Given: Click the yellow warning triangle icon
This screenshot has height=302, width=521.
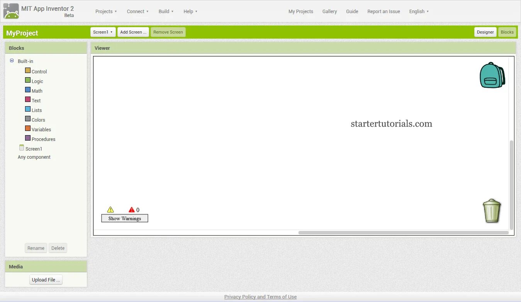Looking at the screenshot, I should [110, 210].
